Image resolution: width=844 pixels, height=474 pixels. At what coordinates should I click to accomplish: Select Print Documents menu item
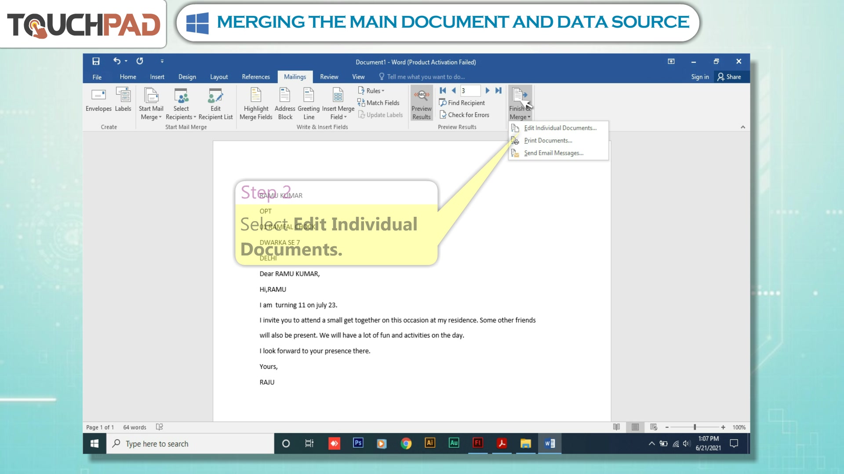[x=559, y=141]
